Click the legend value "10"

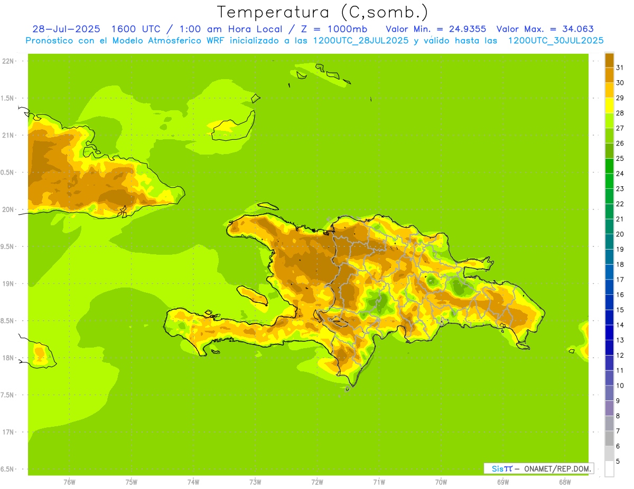click(x=620, y=386)
